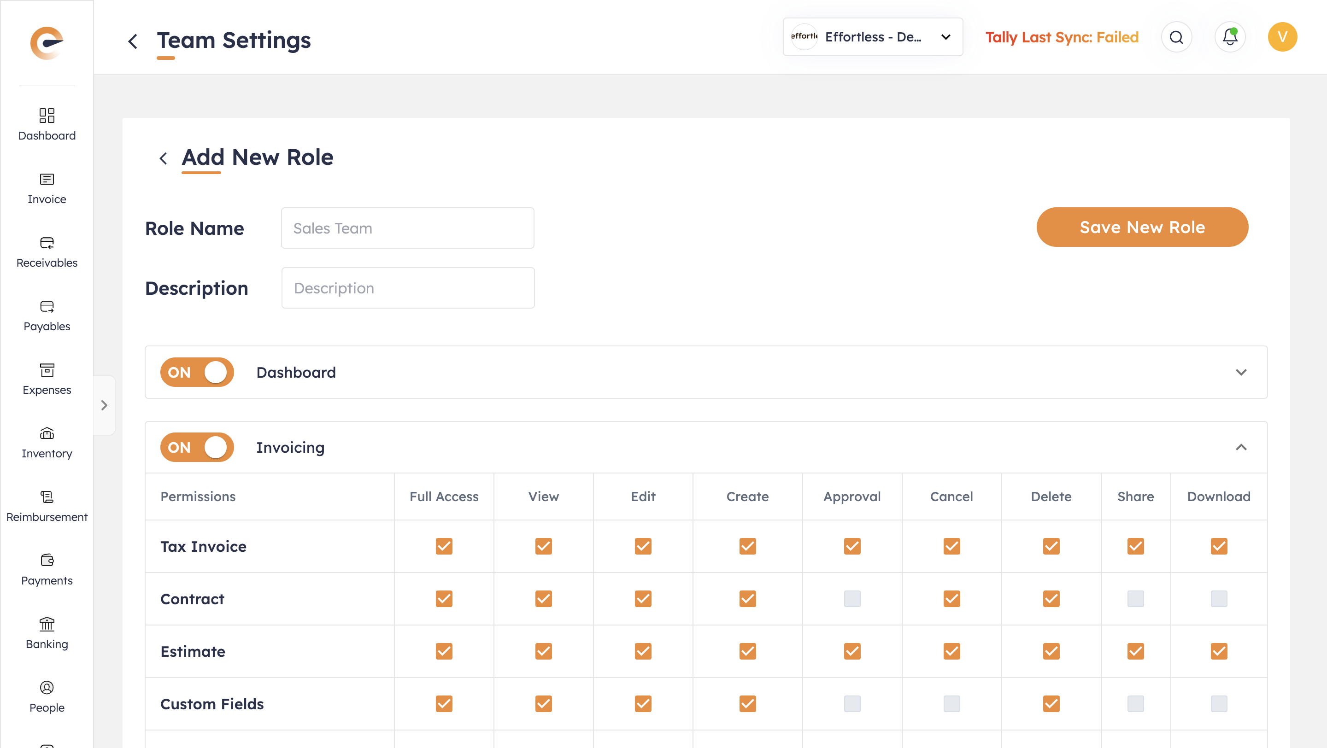Click back arrow beside Add New Role
This screenshot has height=748, width=1327.
[x=163, y=158]
